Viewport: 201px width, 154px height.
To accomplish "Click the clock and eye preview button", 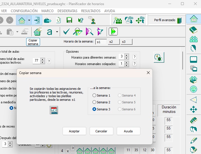I will pyautogui.click(x=159, y=57).
